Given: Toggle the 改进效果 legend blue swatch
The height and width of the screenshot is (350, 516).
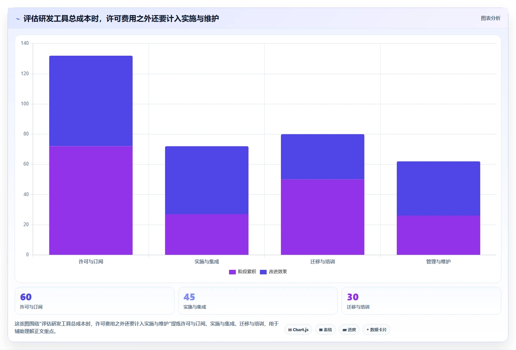Looking at the screenshot, I should pyautogui.click(x=263, y=272).
